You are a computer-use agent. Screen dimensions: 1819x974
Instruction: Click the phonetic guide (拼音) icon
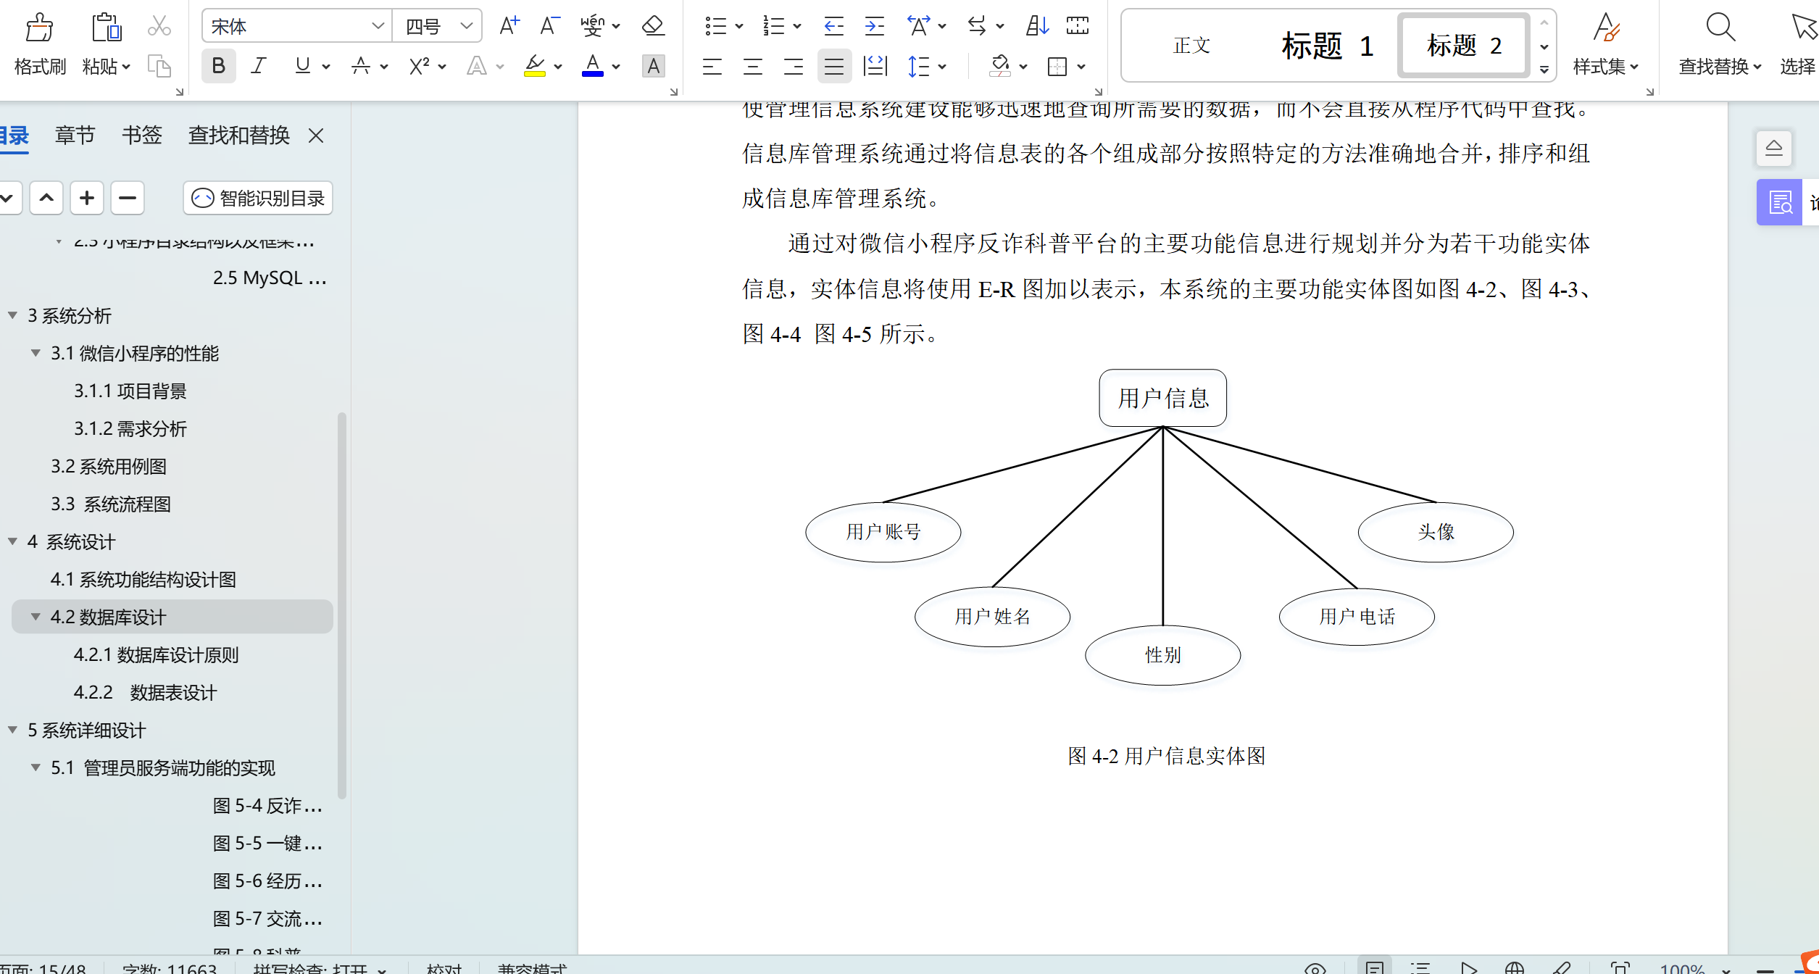(x=593, y=25)
